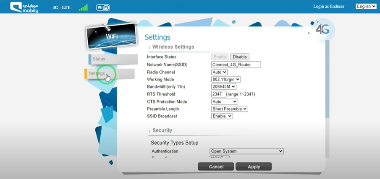Click the Network Name SSID text field
The height and width of the screenshot is (179, 380).
tap(236, 65)
